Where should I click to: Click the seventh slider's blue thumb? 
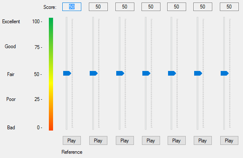click(x=225, y=73)
